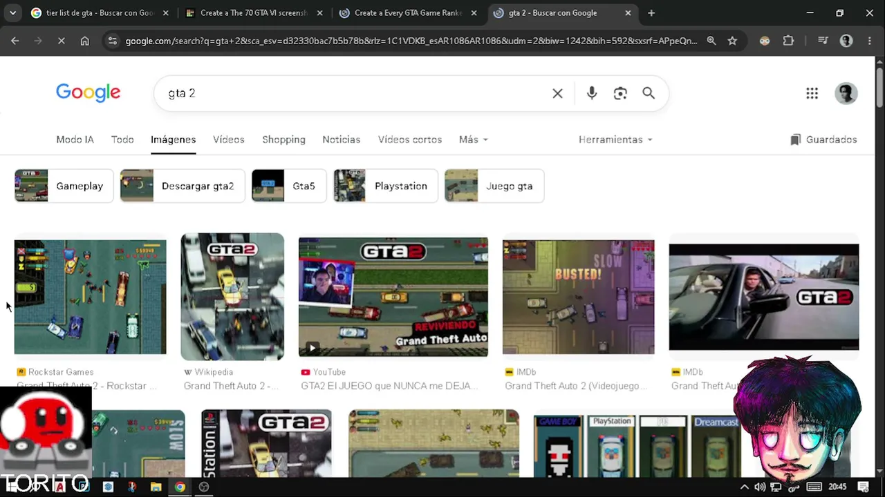This screenshot has height=497, width=885.
Task: Open the IMDb car driver GTA2 image
Action: click(x=764, y=297)
